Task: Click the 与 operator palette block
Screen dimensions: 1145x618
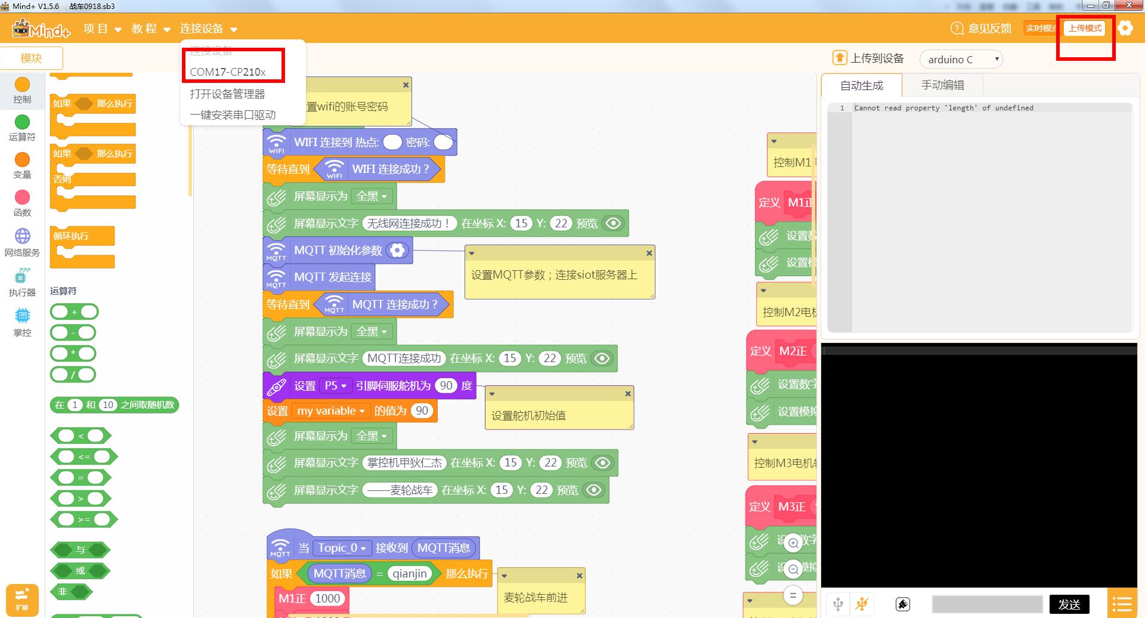Action: click(x=81, y=550)
